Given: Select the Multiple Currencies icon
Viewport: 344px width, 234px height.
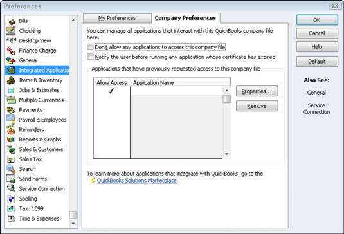Looking at the screenshot, I should [x=11, y=100].
